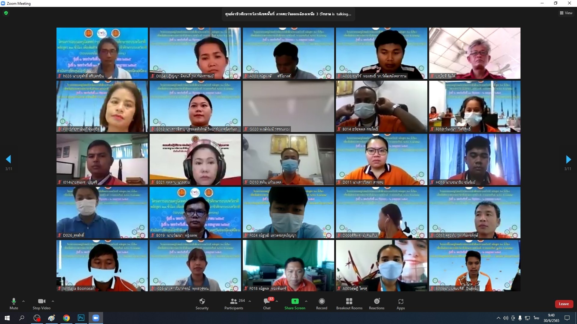Open the View layout menu
577x324 pixels.
(566, 13)
